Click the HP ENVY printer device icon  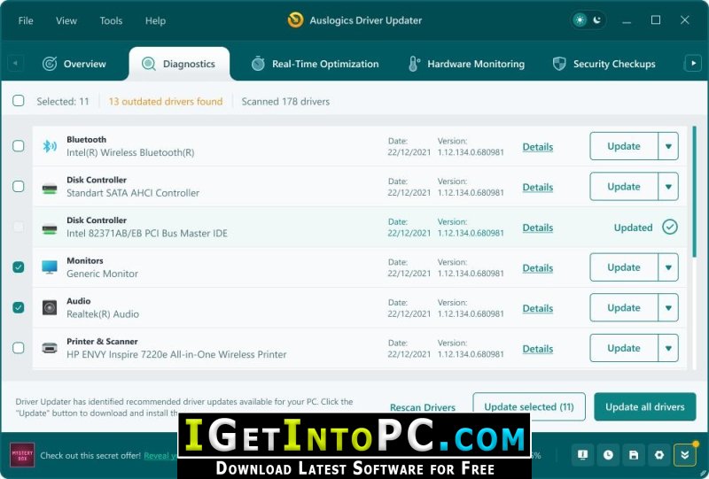50,348
